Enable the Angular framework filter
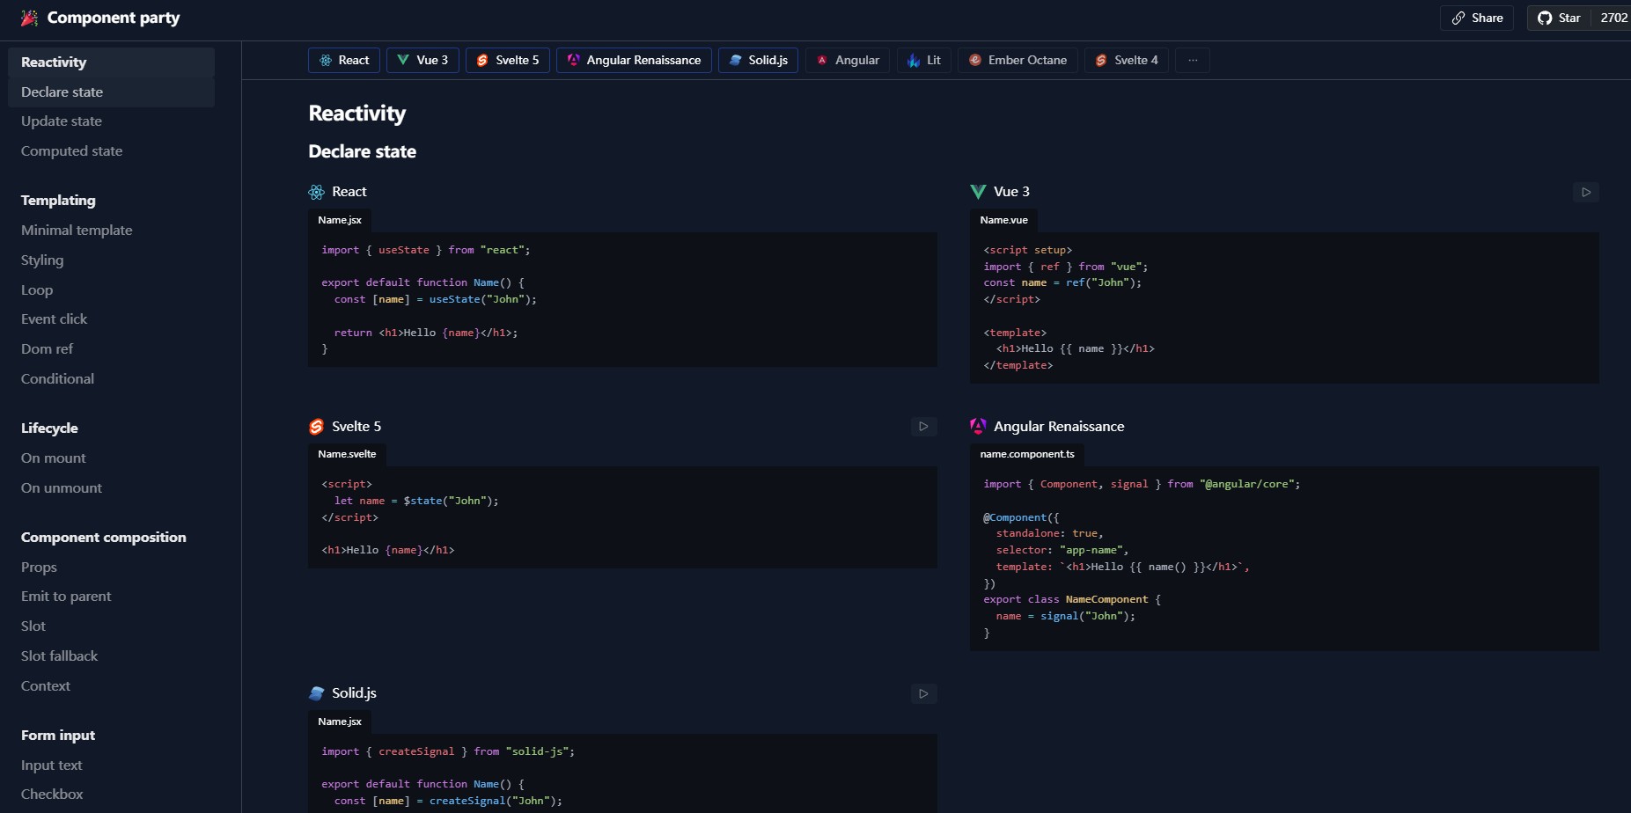Screen dimensions: 1631x813 pos(848,60)
